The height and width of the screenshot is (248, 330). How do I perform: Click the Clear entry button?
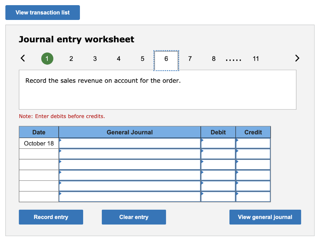pyautogui.click(x=134, y=217)
